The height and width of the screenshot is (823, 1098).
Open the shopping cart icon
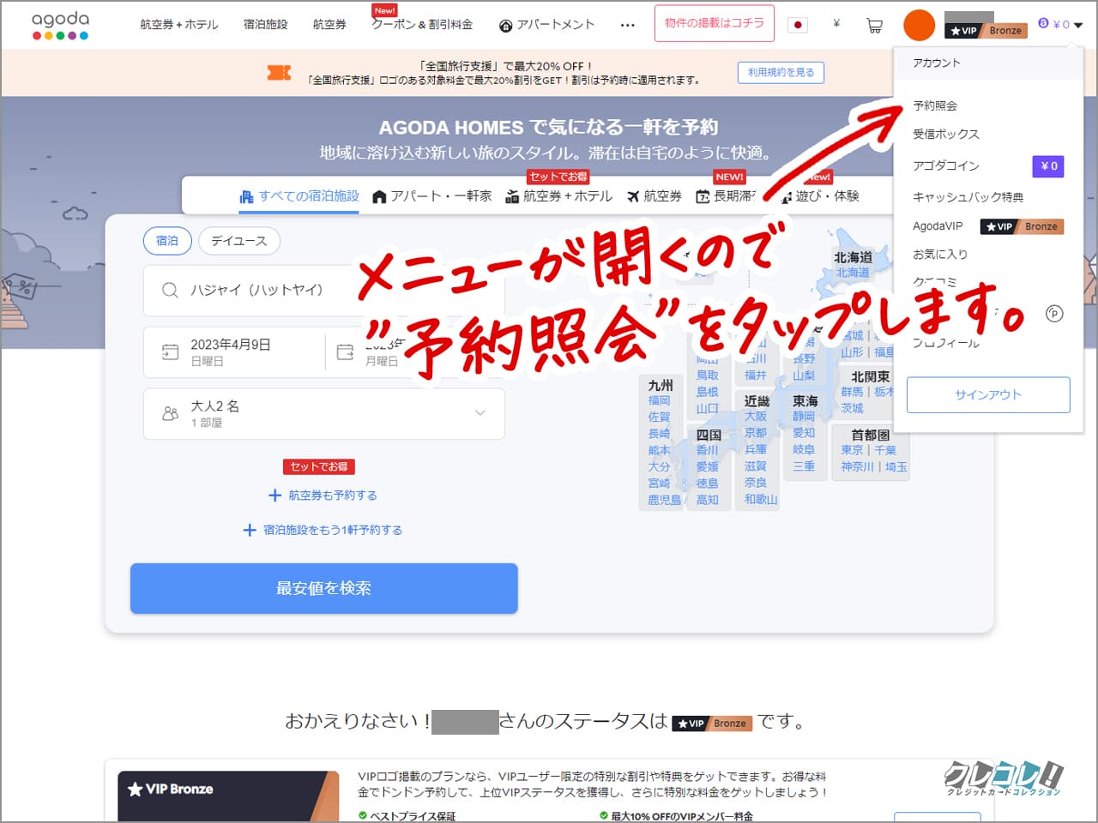(874, 26)
